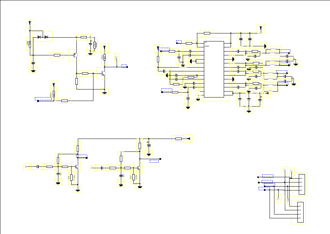330x234 pixels.
Task: Select the transistor beside resistor R615
Action: tap(138, 168)
